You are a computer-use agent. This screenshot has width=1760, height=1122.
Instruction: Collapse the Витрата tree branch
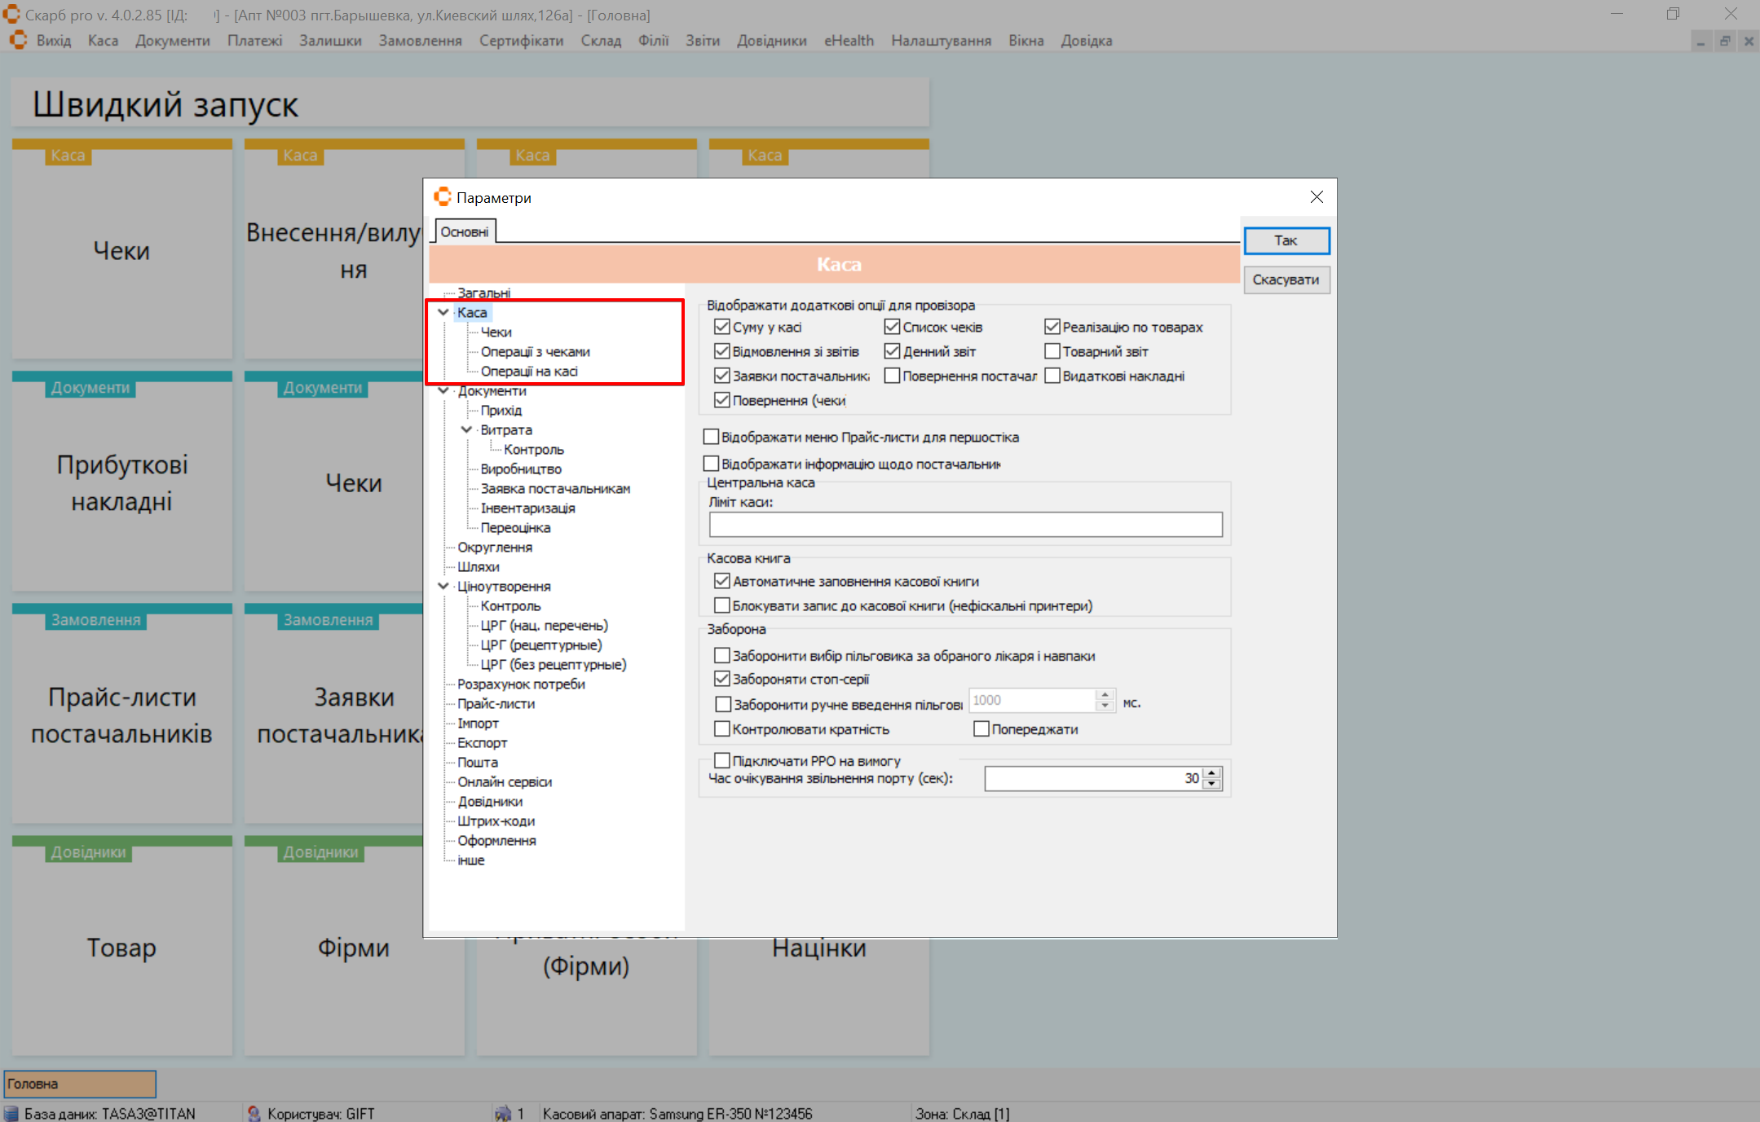tap(466, 429)
